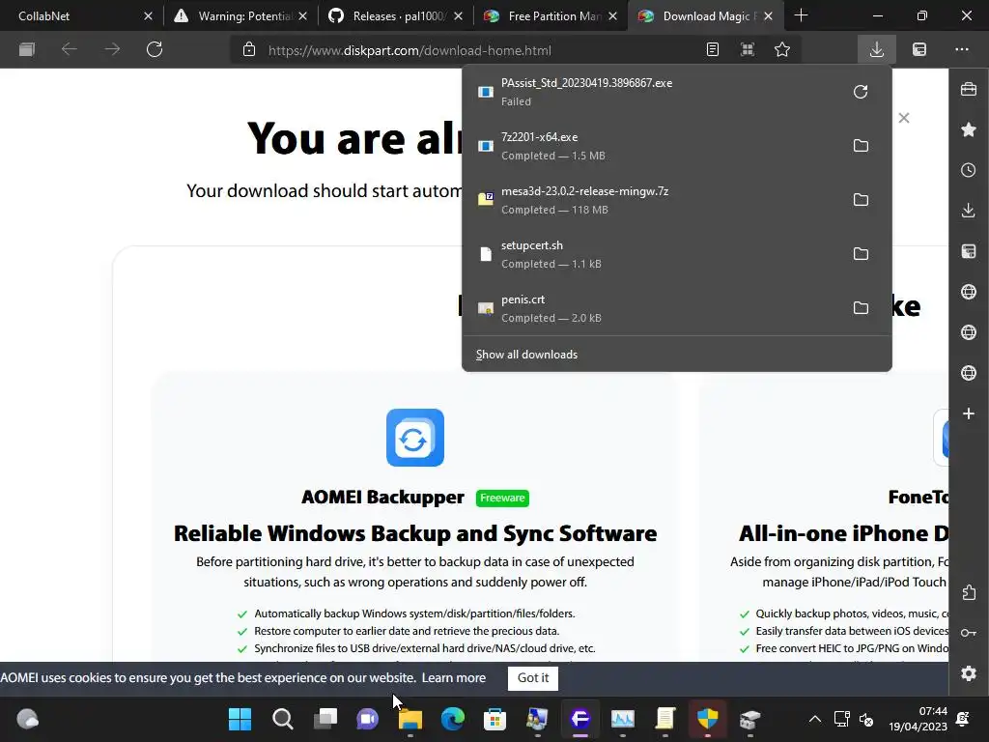Show mesa3d-23.0.2-release-mingw.7z in folder
The width and height of the screenshot is (989, 742).
[x=861, y=200]
